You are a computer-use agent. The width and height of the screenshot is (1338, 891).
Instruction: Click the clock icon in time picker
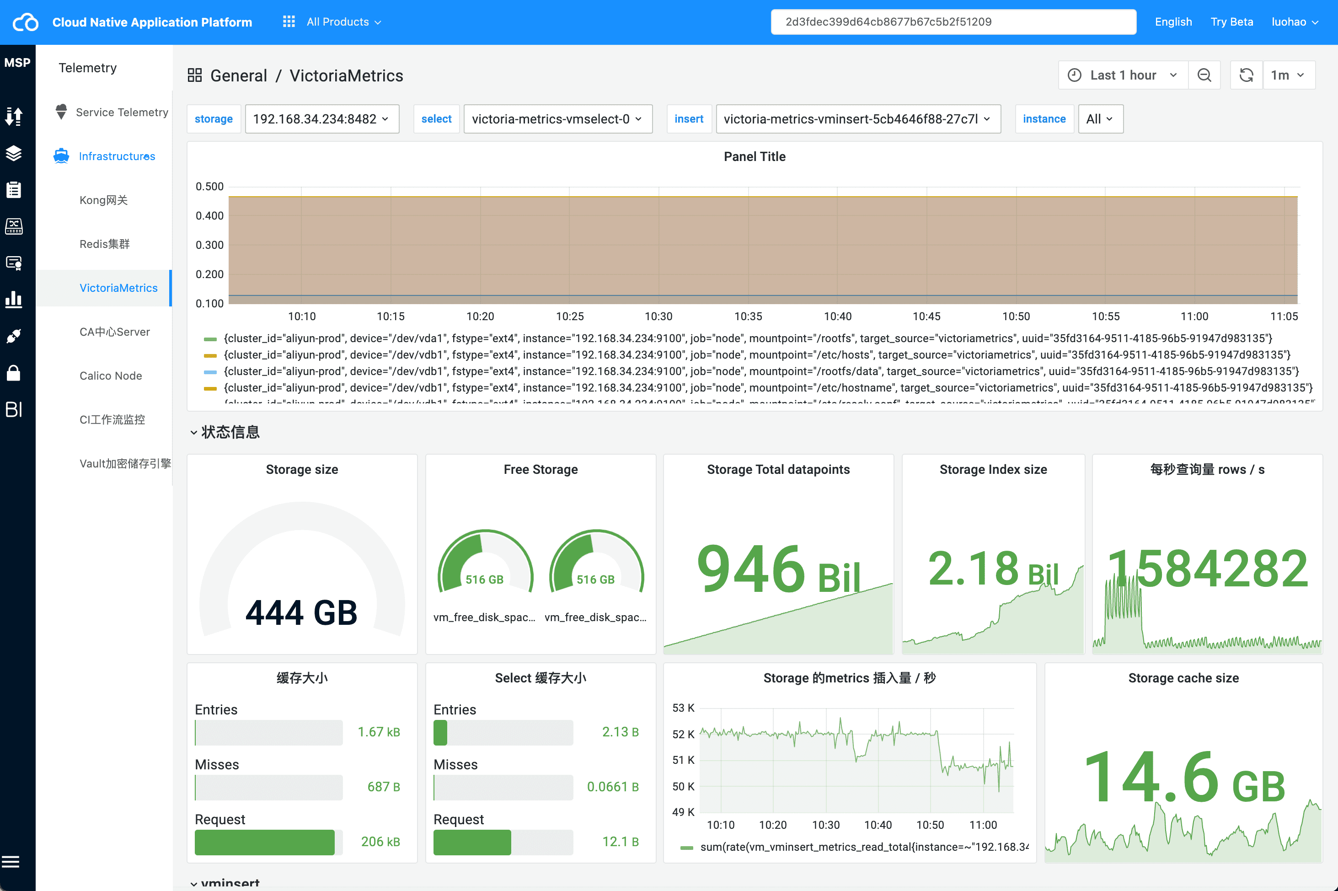[x=1074, y=75]
